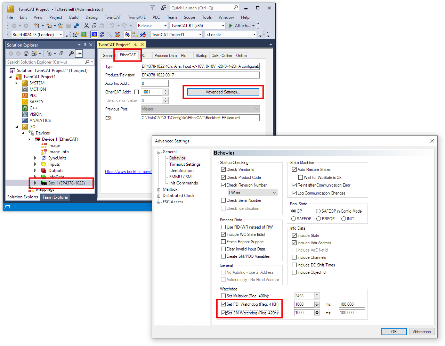The image size is (445, 346).
Task: Click the Auto Hide pin on Solution Explorer
Action: [85, 45]
